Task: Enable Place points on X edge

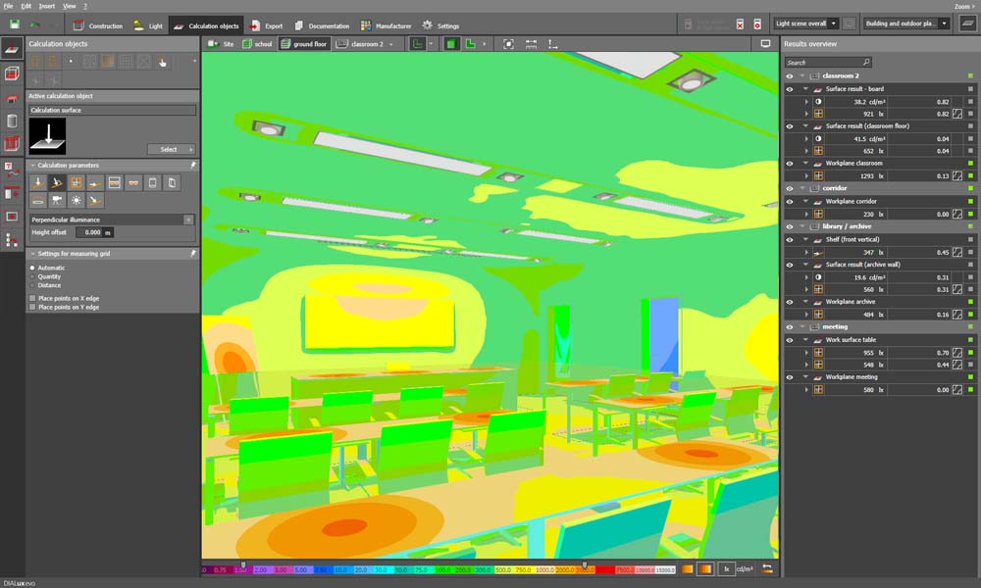Action: pyautogui.click(x=32, y=298)
